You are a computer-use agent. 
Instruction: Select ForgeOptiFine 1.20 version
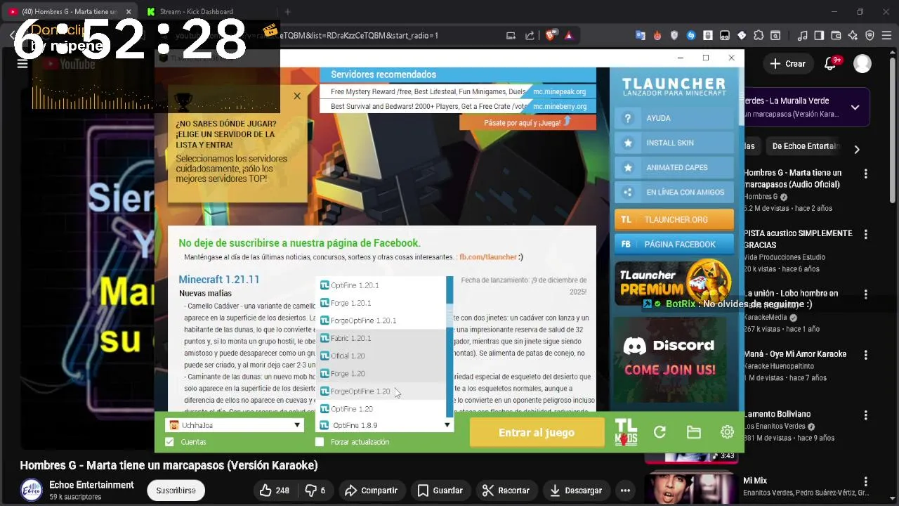coord(381,391)
